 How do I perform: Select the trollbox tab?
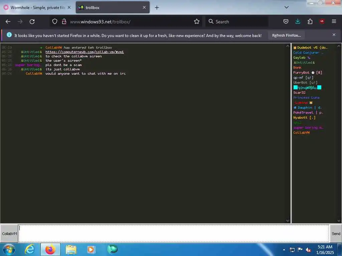113,7
